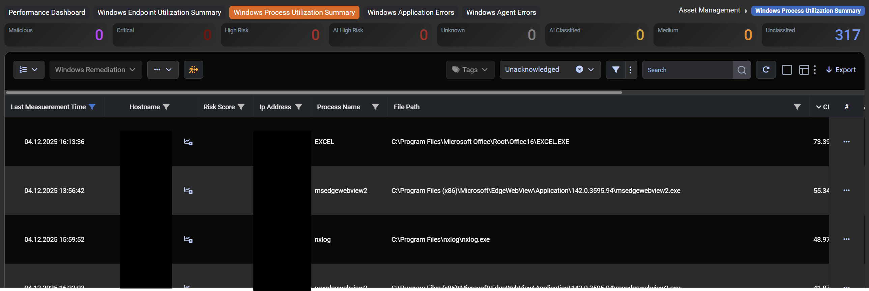Screen dimensions: 869x291
Task: Click the running-person remediation action icon
Action: 193,70
